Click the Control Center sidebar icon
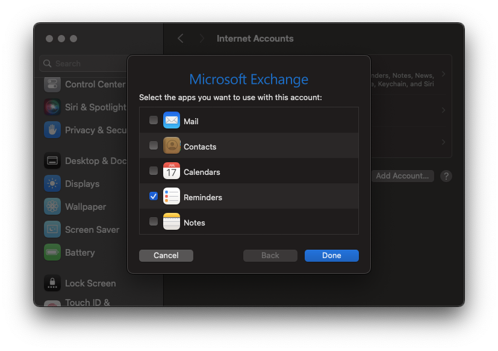498x351 pixels. click(x=52, y=84)
